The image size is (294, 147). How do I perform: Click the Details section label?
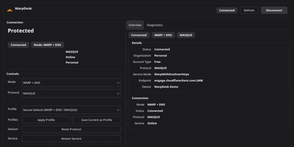point(137,43)
